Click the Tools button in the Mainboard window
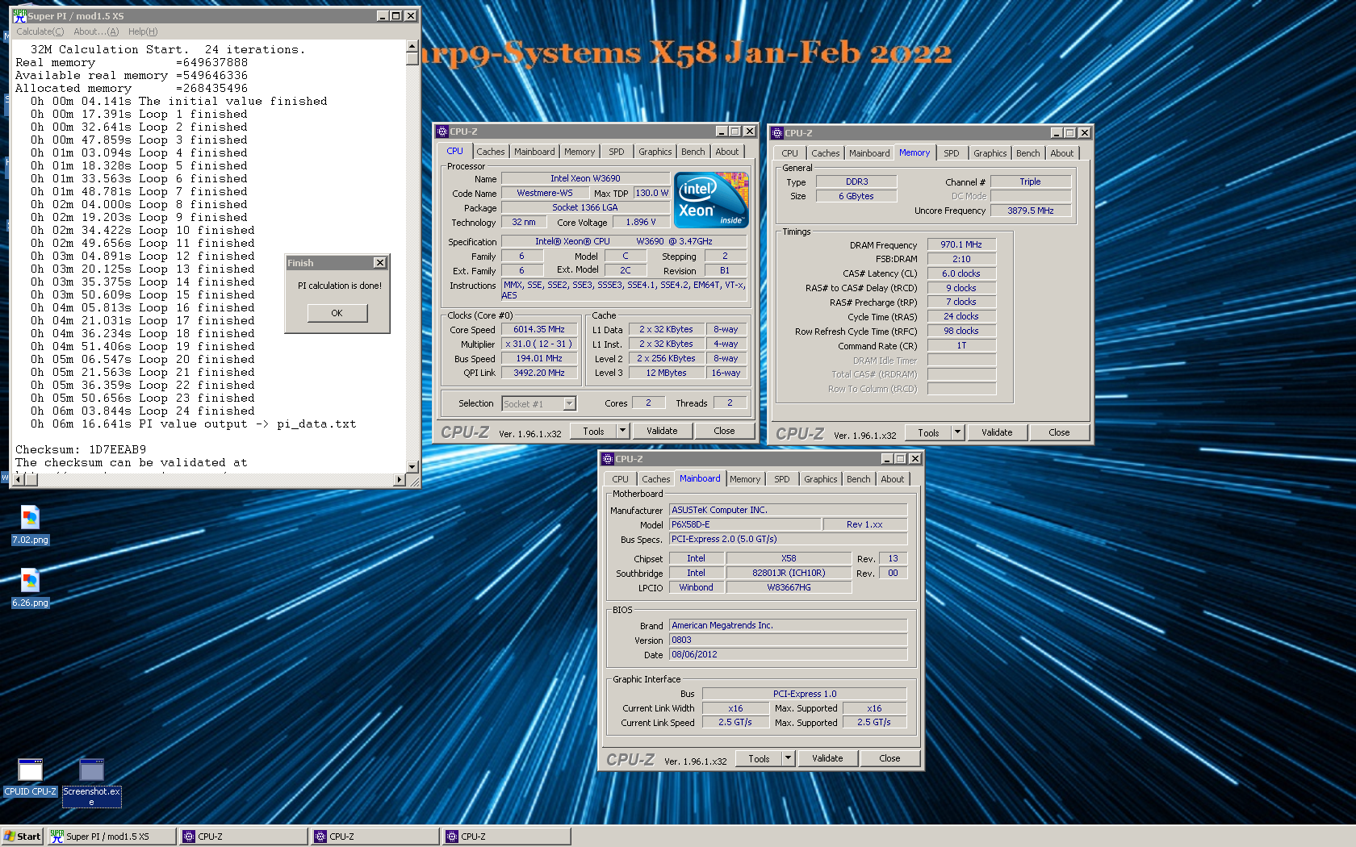The height and width of the screenshot is (847, 1356). 760,759
